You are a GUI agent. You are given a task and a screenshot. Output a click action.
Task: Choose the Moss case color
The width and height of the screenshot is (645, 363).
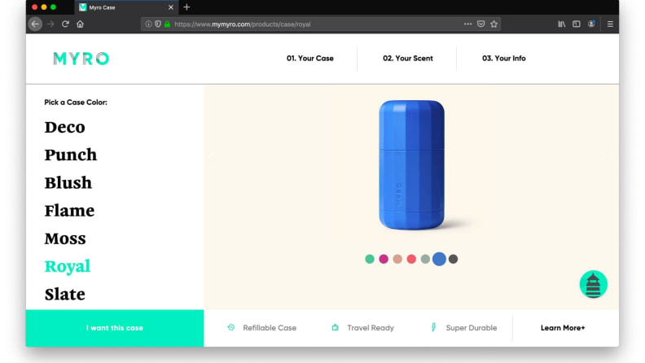65,238
